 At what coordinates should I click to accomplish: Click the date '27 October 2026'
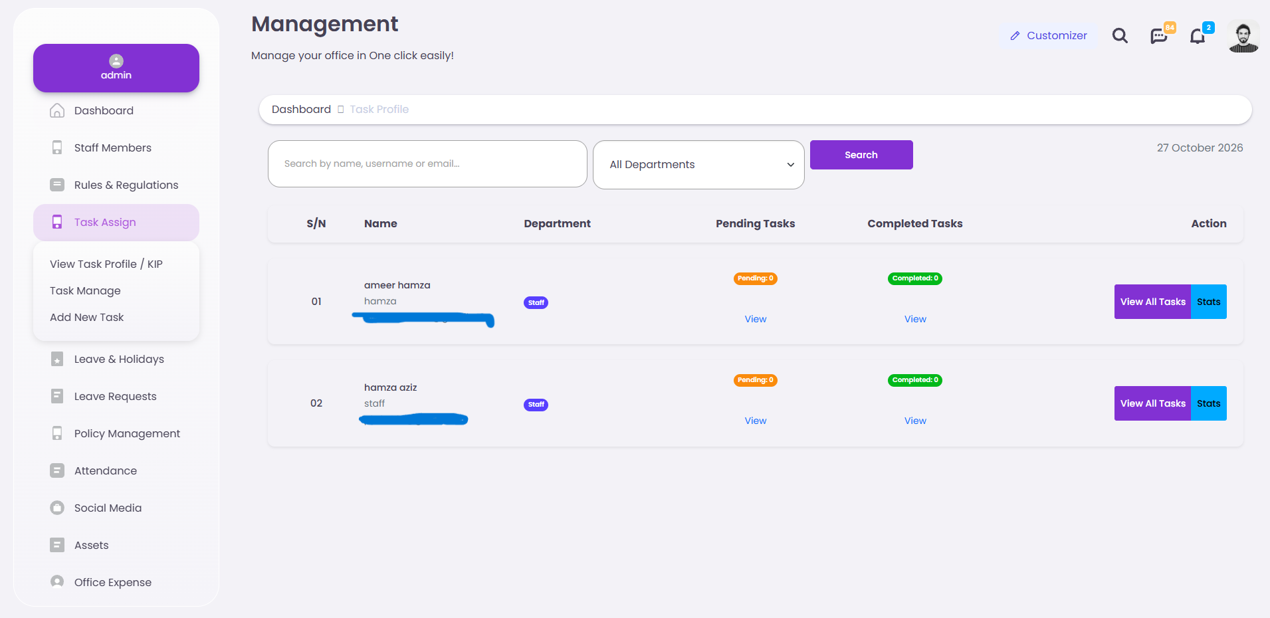pos(1200,148)
